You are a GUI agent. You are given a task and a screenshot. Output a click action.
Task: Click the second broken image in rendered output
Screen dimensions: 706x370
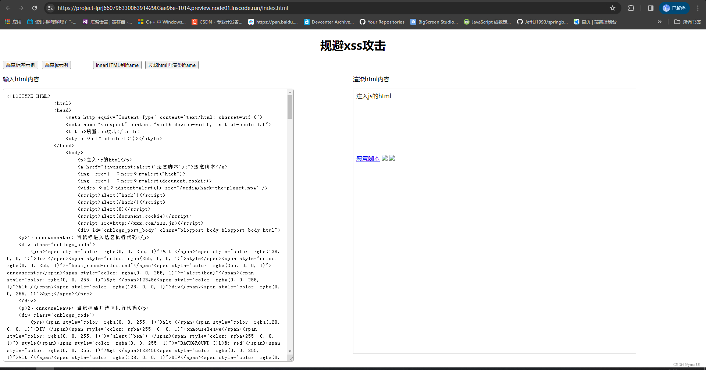pyautogui.click(x=392, y=158)
